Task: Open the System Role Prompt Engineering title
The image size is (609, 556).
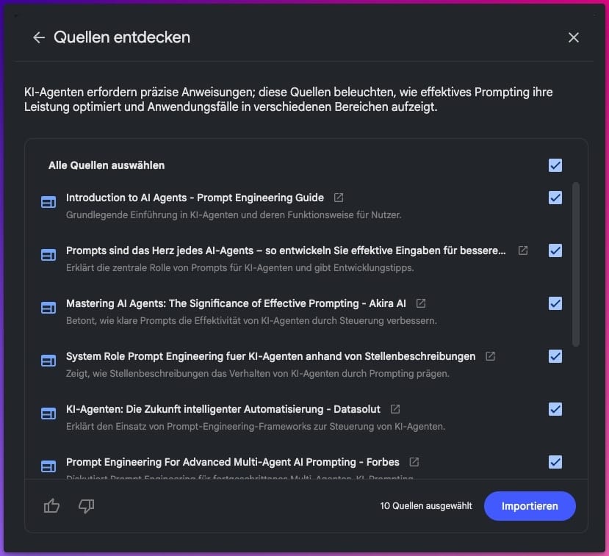Action: coord(271,356)
